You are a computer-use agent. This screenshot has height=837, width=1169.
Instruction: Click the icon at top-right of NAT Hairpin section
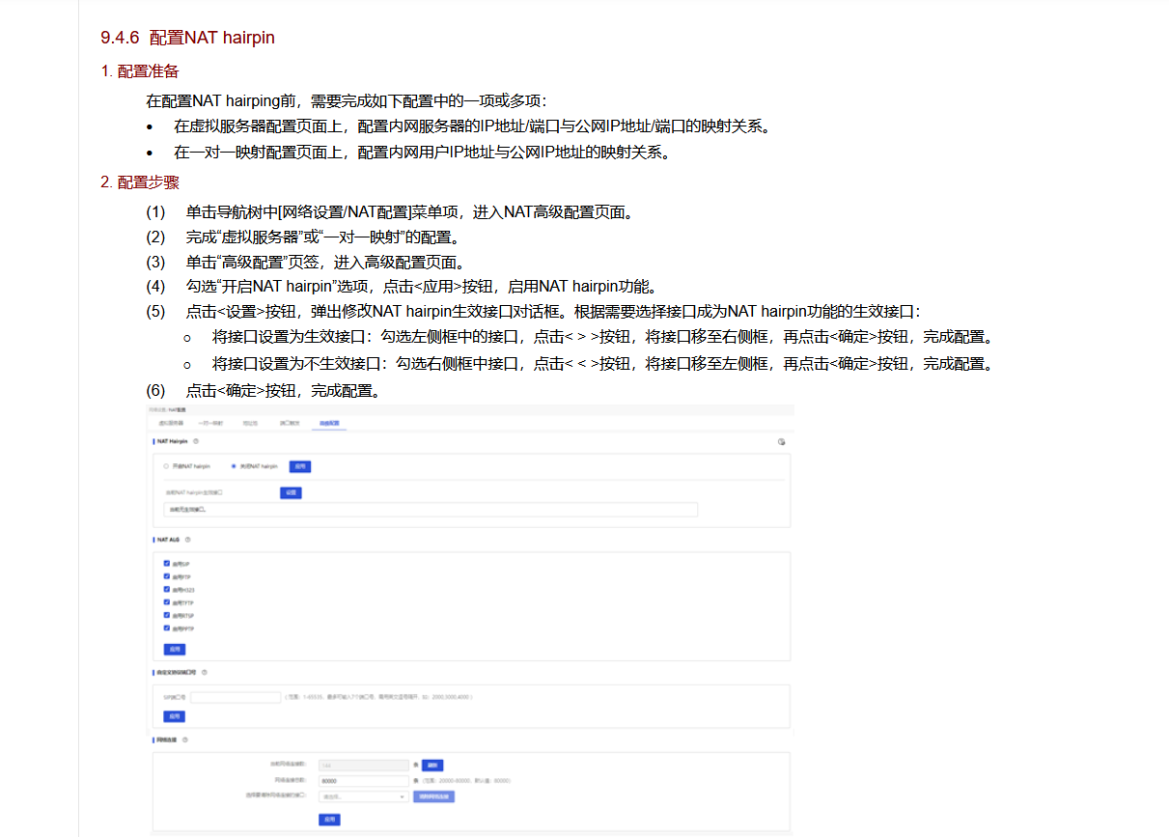pyautogui.click(x=782, y=441)
